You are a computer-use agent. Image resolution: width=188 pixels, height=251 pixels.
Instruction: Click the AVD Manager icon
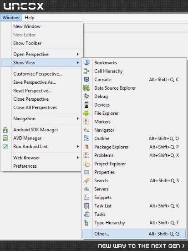click(x=5, y=138)
